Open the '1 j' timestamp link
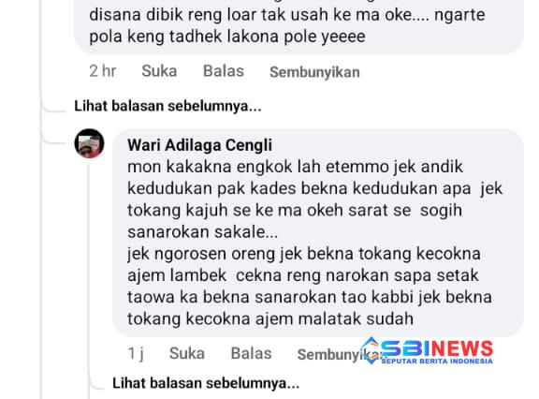Image resolution: width=539 pixels, height=399 pixels. point(136,353)
